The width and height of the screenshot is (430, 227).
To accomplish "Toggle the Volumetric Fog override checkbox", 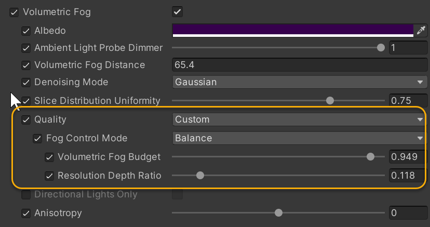I will click(x=14, y=12).
